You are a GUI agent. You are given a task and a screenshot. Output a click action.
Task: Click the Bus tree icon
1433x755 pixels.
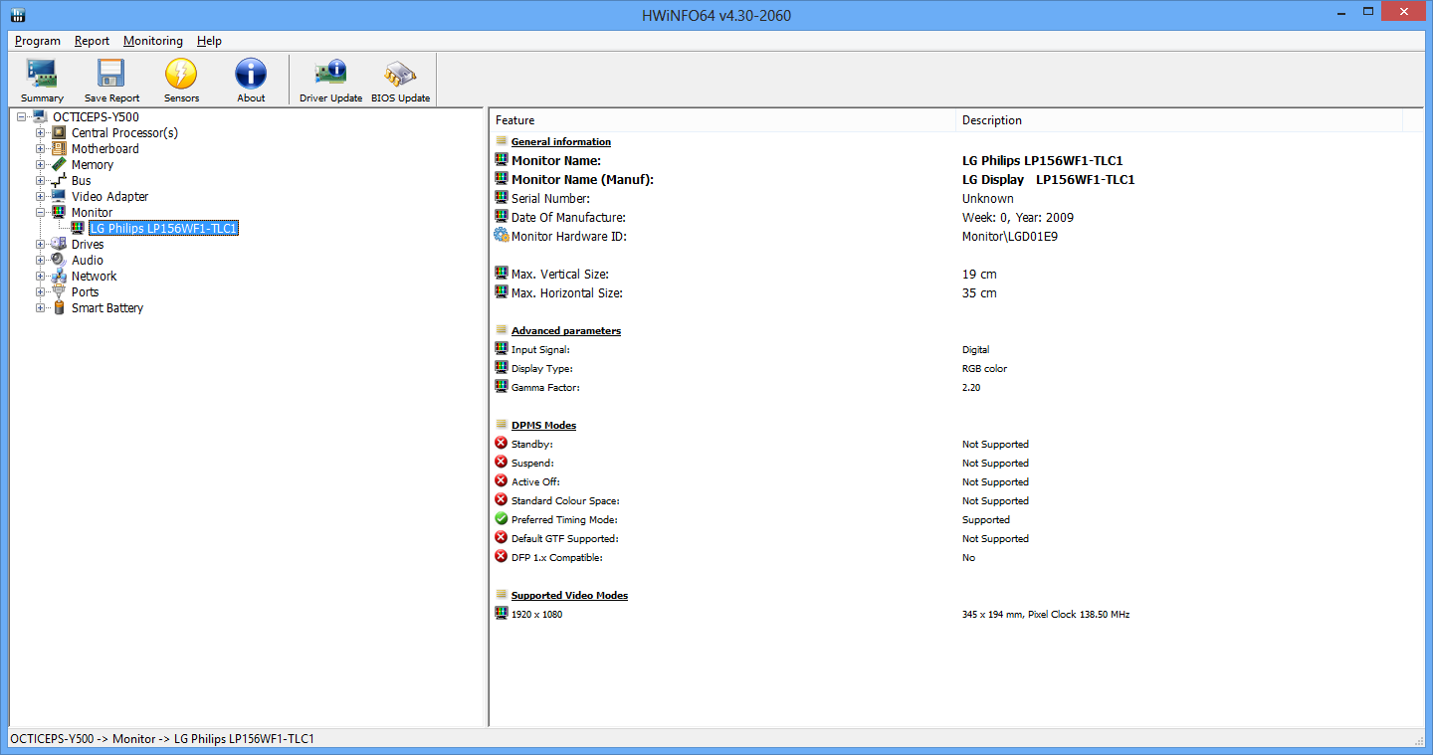(x=60, y=181)
